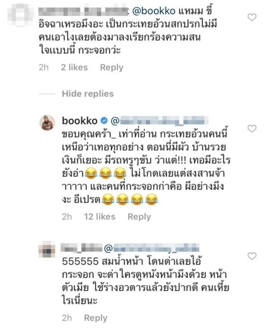Open the blurred mention in bookko's reply
The width and height of the screenshot is (272, 335).
pos(160,121)
